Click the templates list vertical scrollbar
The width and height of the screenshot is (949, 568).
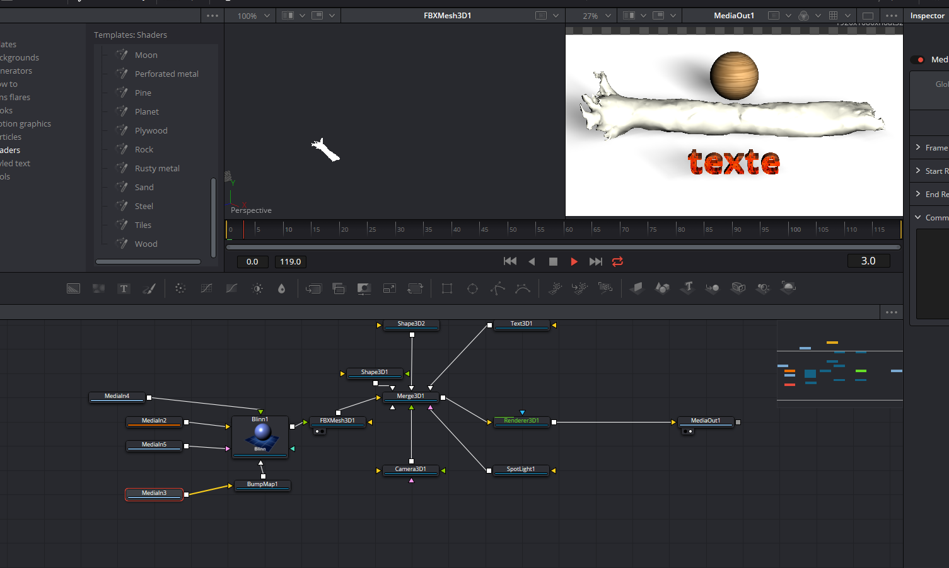[213, 217]
